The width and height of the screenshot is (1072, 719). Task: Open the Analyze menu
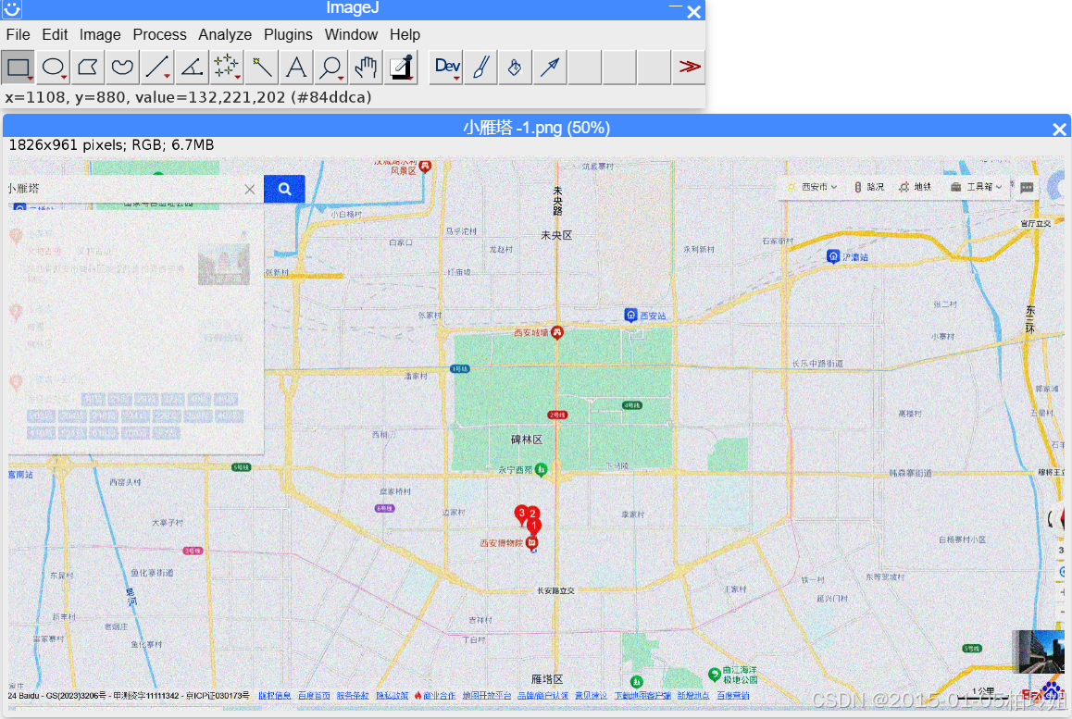tap(225, 34)
